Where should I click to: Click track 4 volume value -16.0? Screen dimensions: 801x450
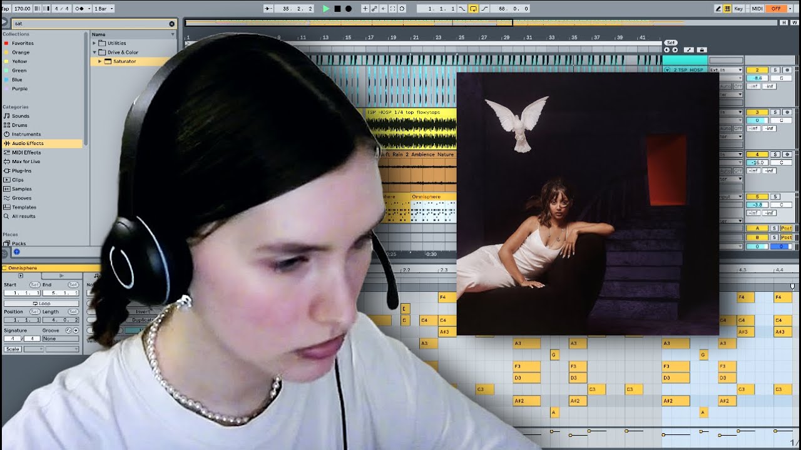(757, 162)
